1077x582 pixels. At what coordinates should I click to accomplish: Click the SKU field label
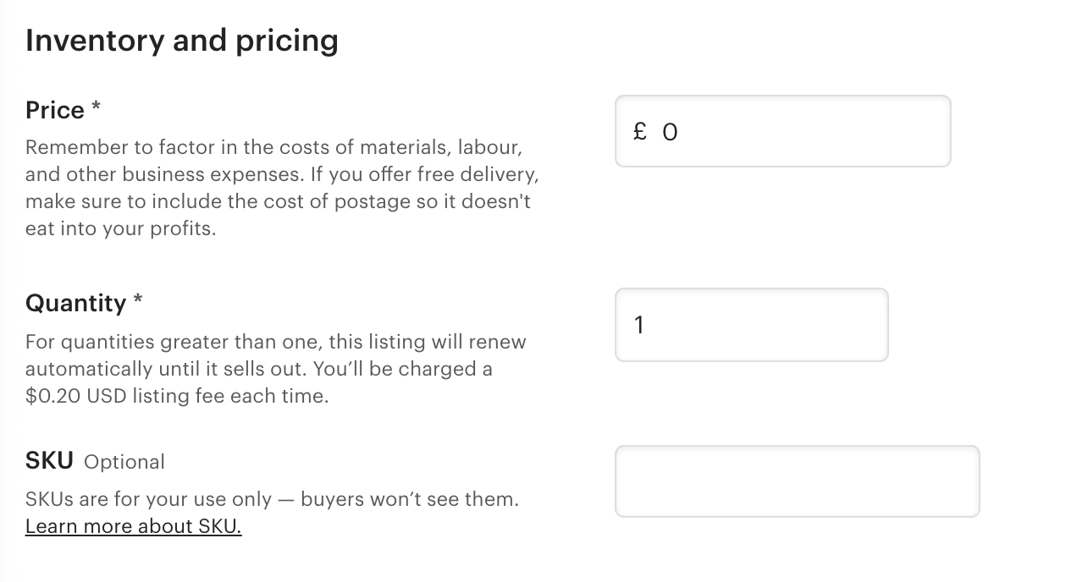[x=49, y=461]
